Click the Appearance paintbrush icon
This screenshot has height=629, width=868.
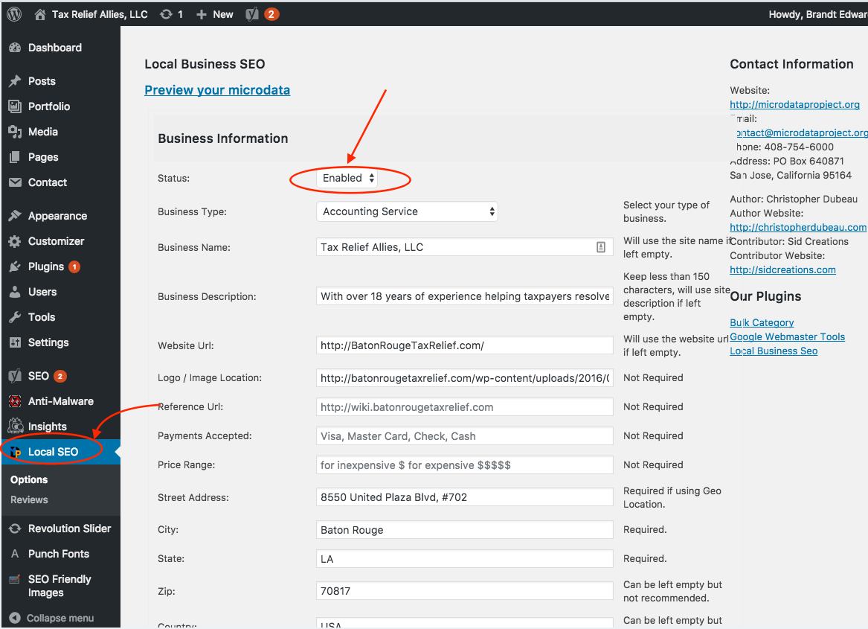(x=15, y=216)
